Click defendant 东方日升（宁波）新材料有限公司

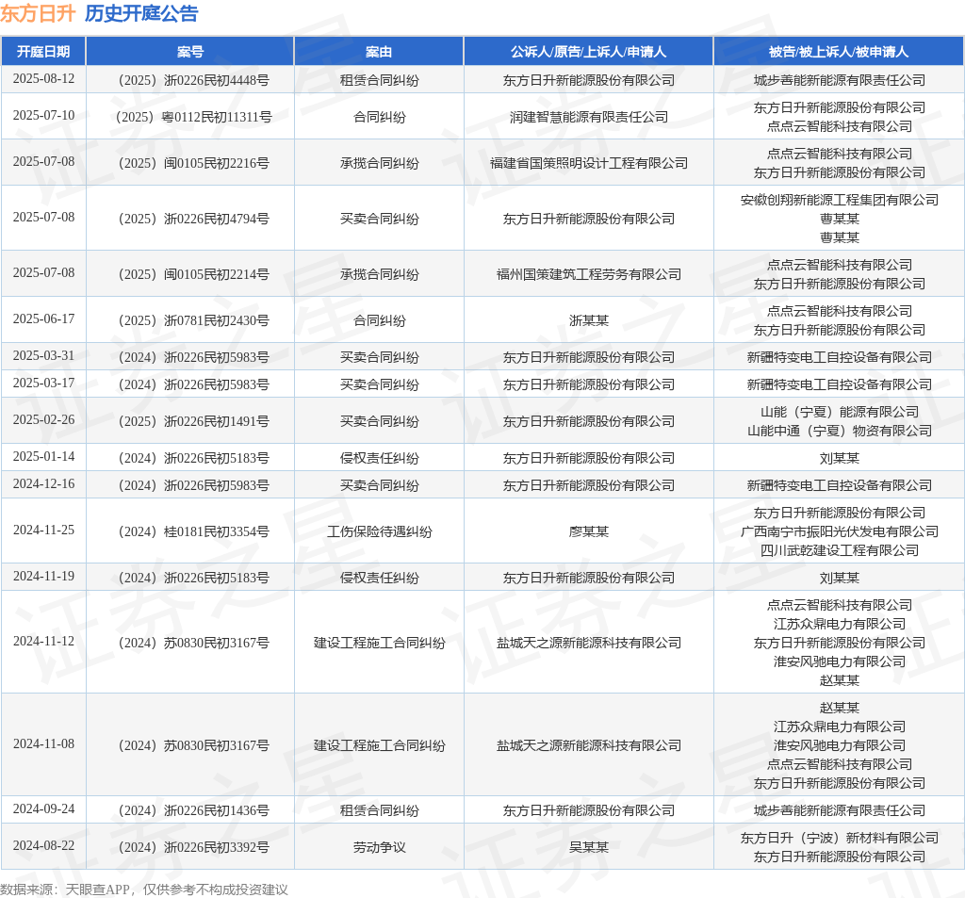tap(840, 838)
